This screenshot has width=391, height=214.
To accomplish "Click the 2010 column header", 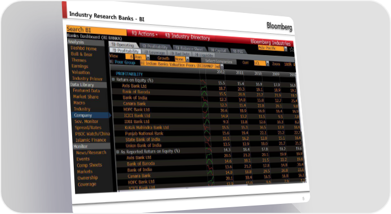I will click(x=258, y=74).
